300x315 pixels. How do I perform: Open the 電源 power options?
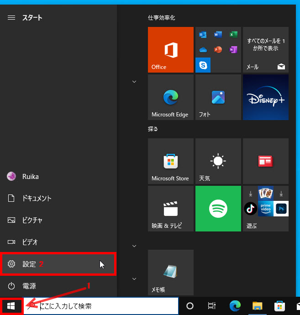tap(29, 286)
